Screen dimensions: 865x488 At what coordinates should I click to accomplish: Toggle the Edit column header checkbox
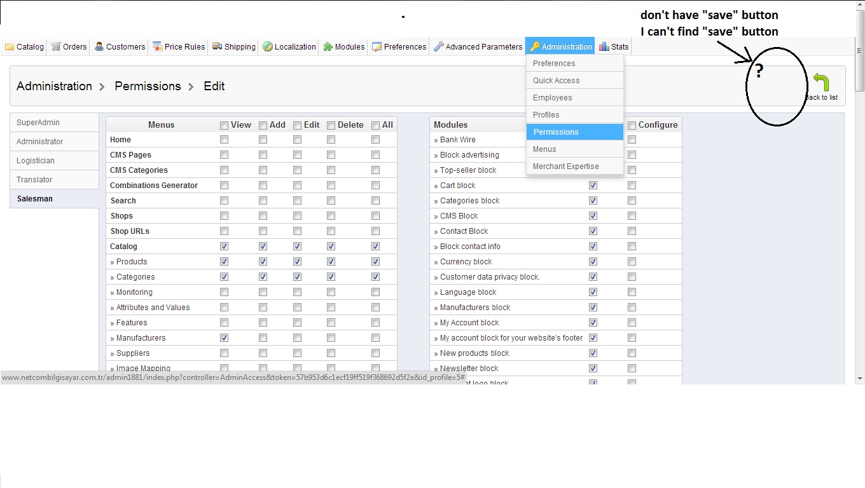(297, 125)
